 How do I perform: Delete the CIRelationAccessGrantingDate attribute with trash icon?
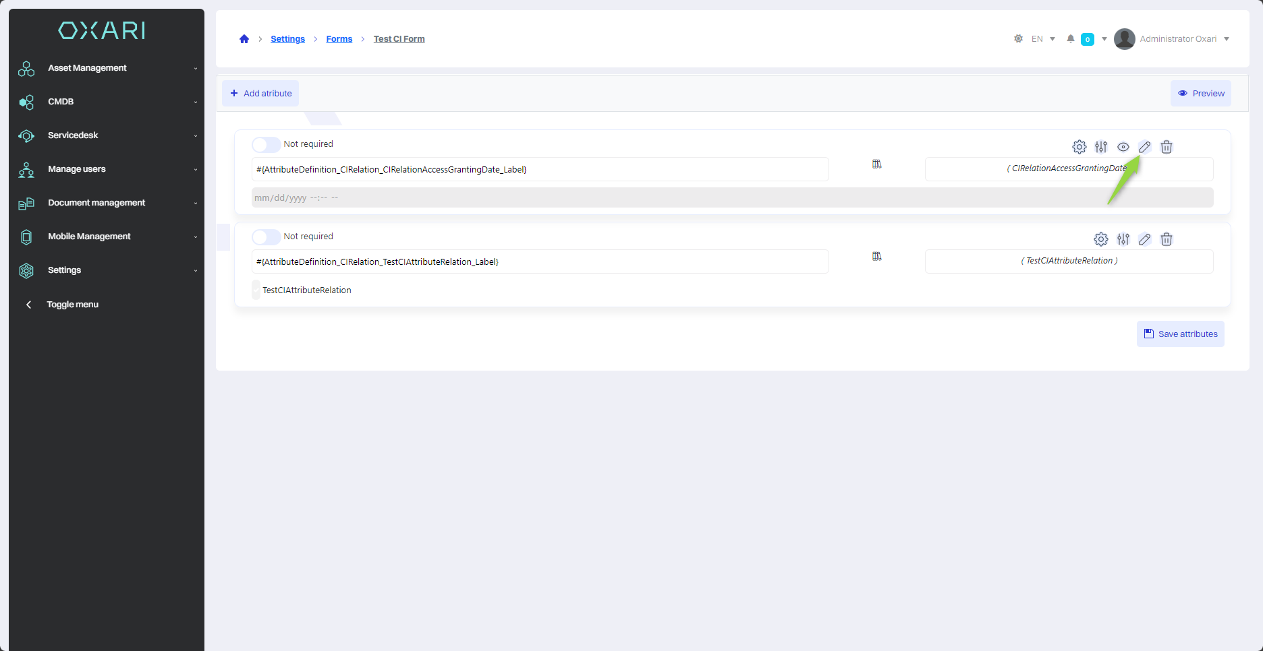click(1167, 147)
